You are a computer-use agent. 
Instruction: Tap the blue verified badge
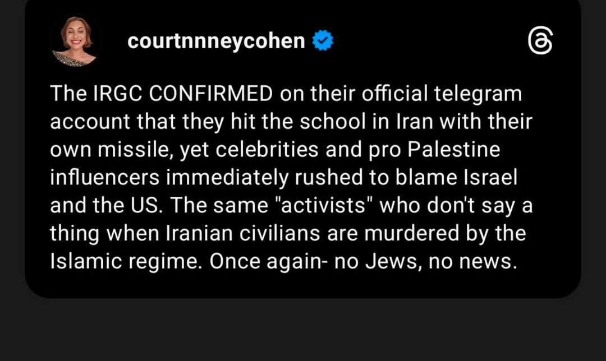[x=323, y=41]
